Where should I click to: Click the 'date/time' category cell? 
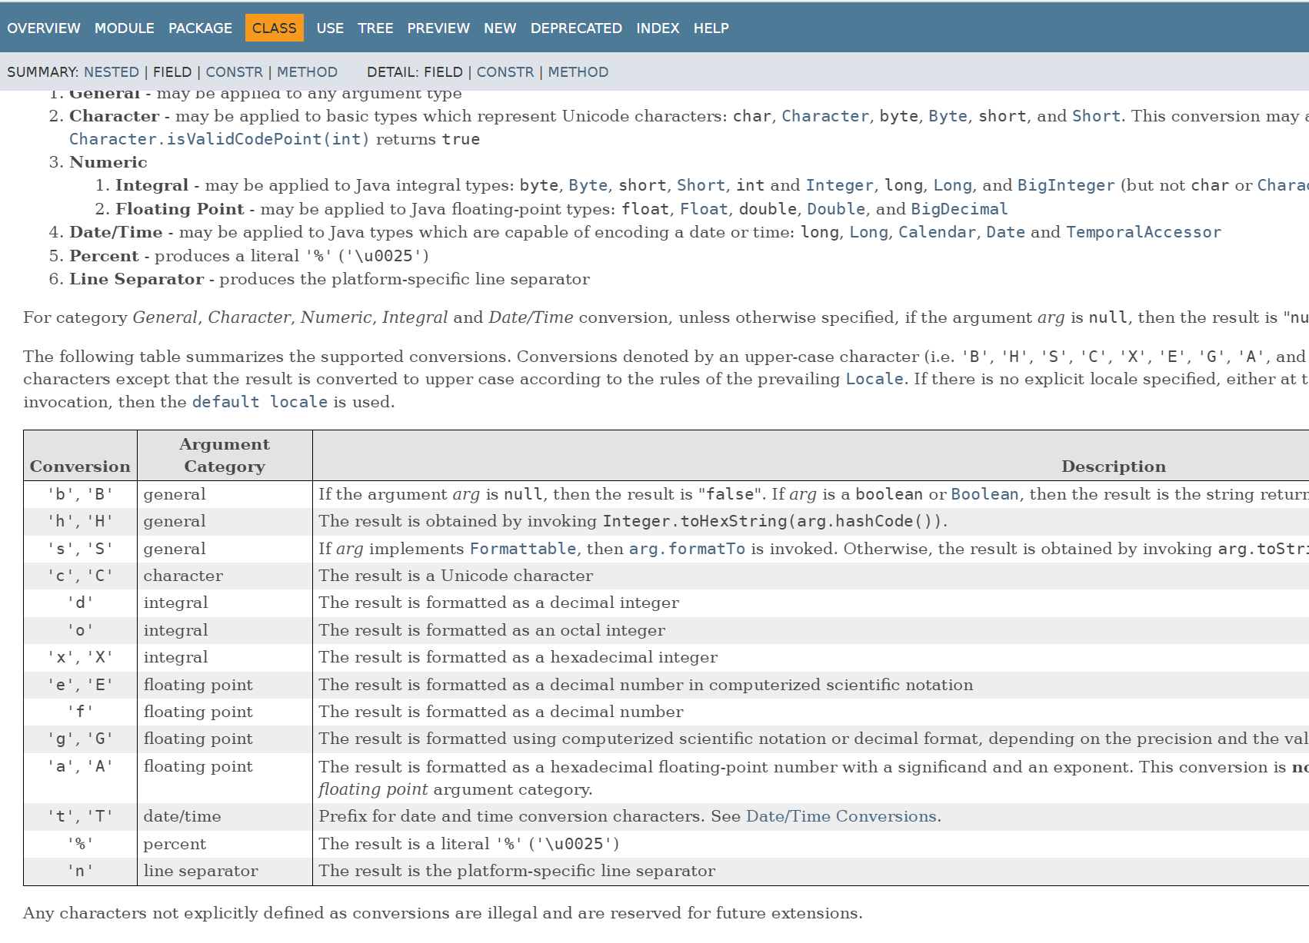click(x=225, y=816)
